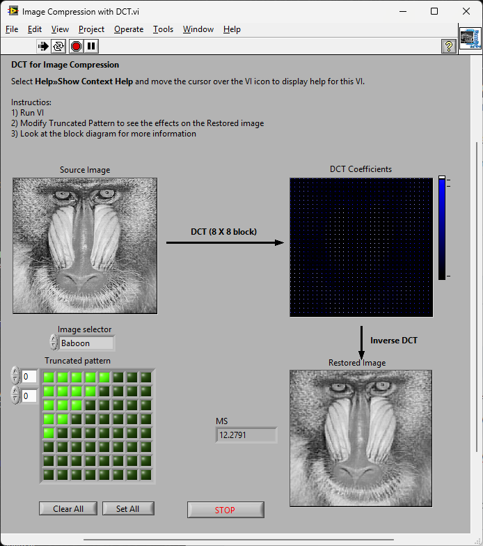Click the Image selector increment/decrement arrows

[54, 343]
